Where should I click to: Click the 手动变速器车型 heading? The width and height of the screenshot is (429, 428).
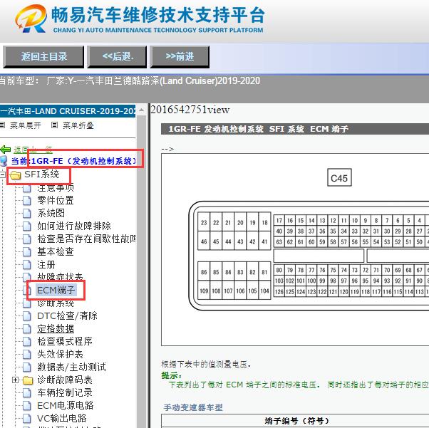click(193, 407)
